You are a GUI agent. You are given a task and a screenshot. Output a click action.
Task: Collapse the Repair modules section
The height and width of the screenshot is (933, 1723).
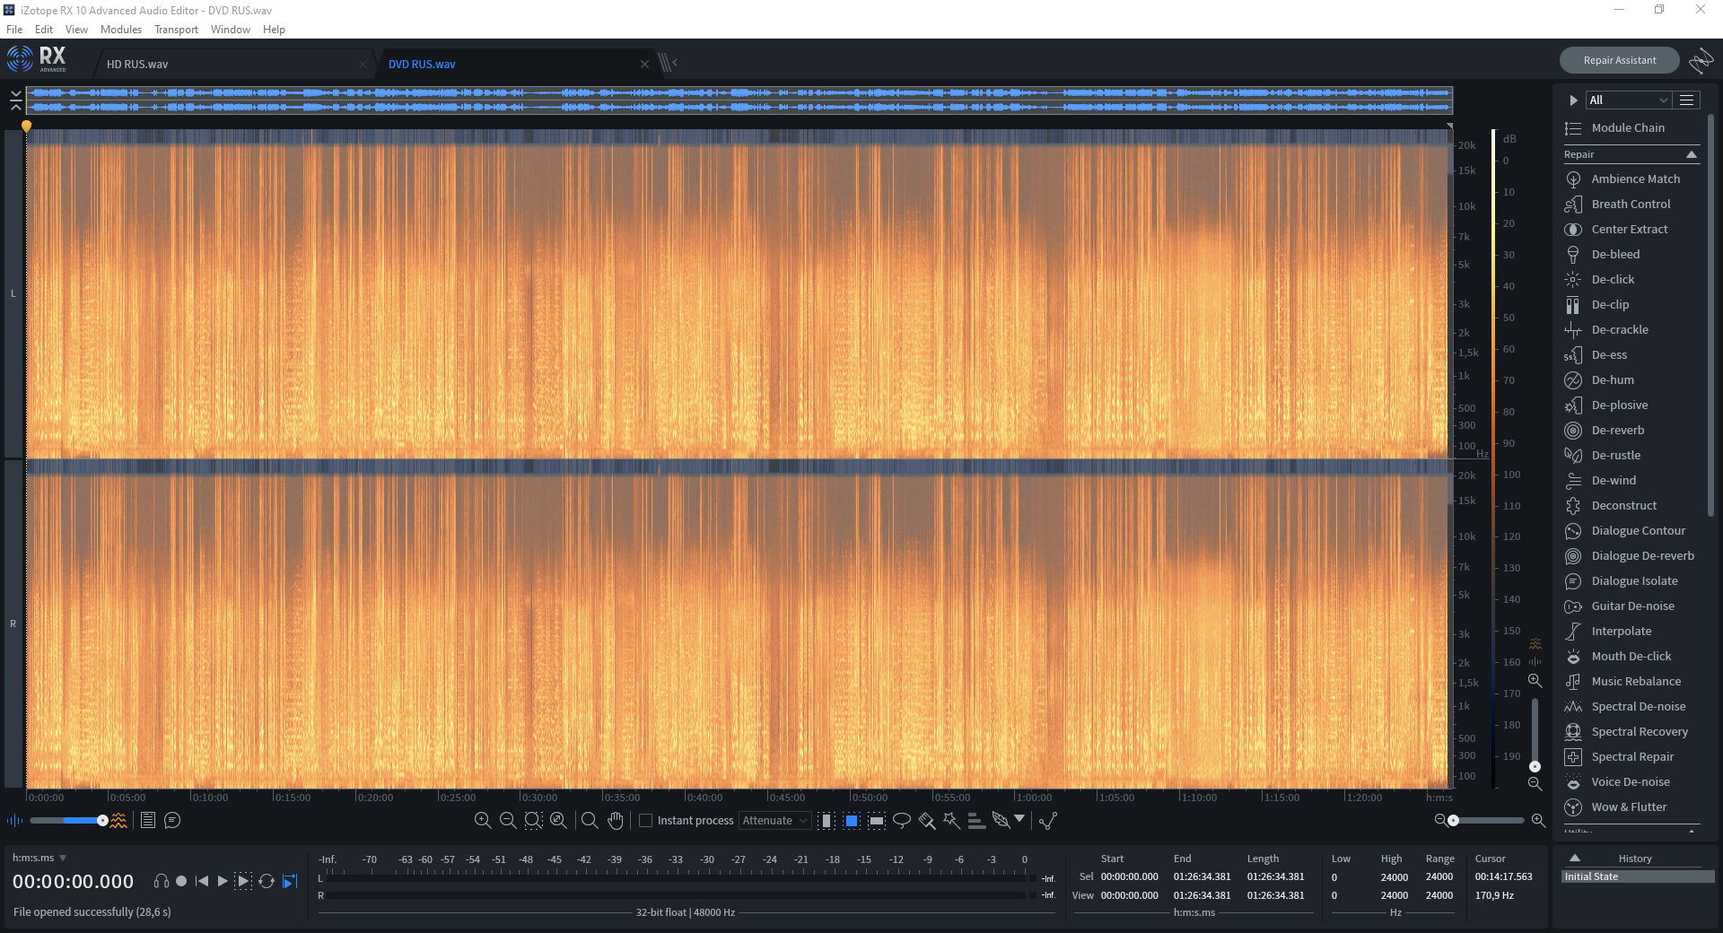click(1692, 154)
